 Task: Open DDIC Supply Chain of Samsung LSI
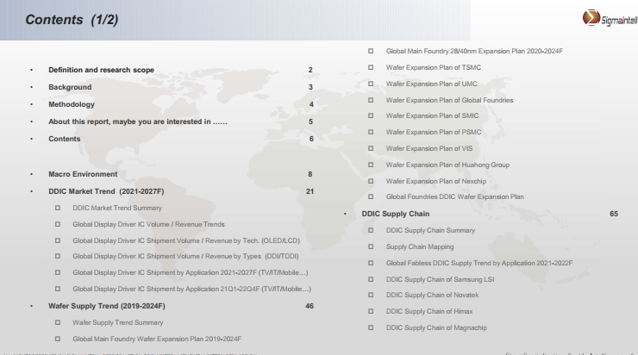441,279
